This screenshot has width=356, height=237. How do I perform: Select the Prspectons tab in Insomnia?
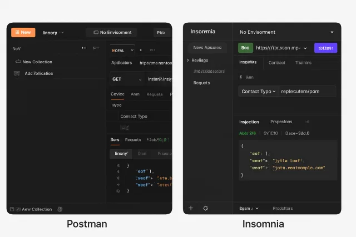tap(281, 122)
